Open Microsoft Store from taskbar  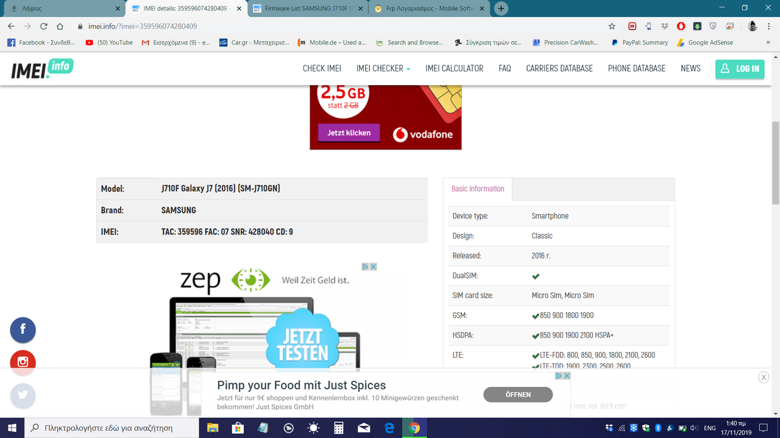[238, 428]
